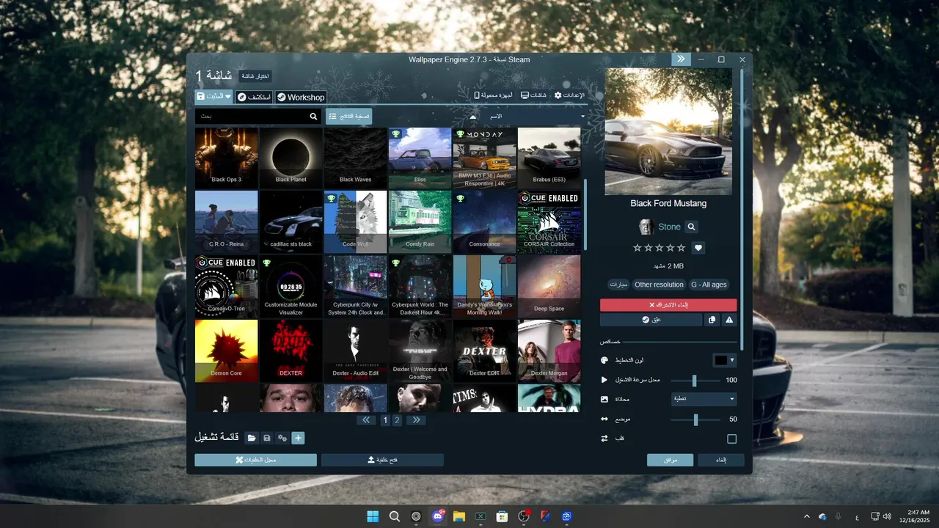Screen dimensions: 939x528
Task: Select the CORSAIR Collection wallpaper
Action: click(x=549, y=222)
